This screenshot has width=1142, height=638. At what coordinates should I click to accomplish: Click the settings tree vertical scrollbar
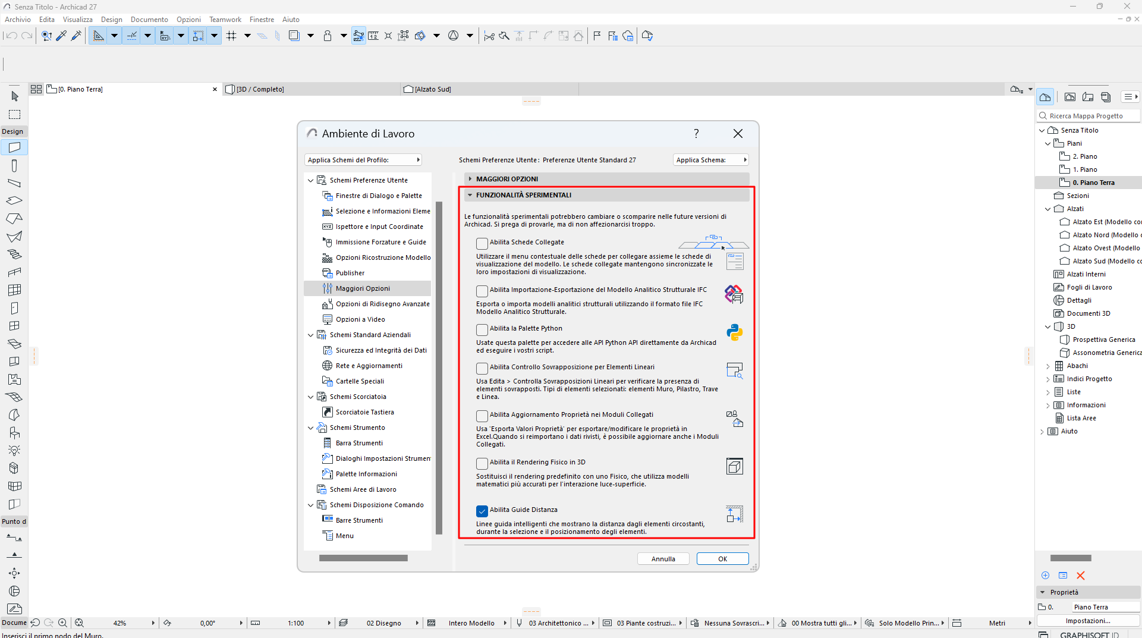439,368
